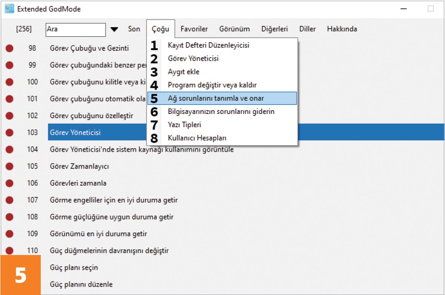Select Görevleri zamanla row
The width and height of the screenshot is (445, 295).
(78, 183)
